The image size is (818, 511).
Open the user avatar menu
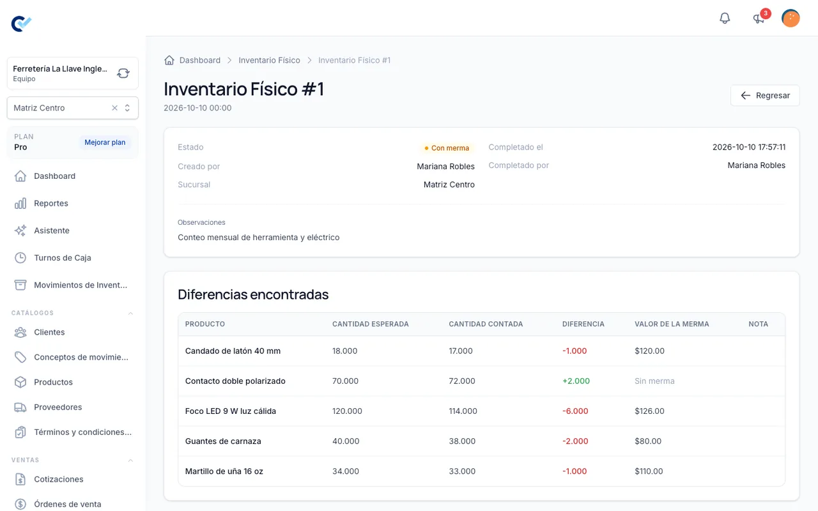pos(791,18)
